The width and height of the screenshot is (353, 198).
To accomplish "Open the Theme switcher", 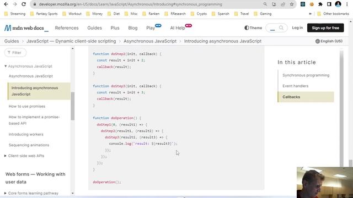I will (x=253, y=28).
